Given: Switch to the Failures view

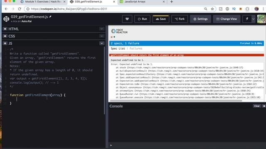Looking at the screenshot, I should (x=136, y=48).
